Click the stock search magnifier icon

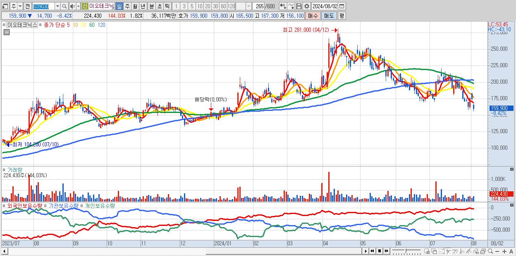point(64,6)
